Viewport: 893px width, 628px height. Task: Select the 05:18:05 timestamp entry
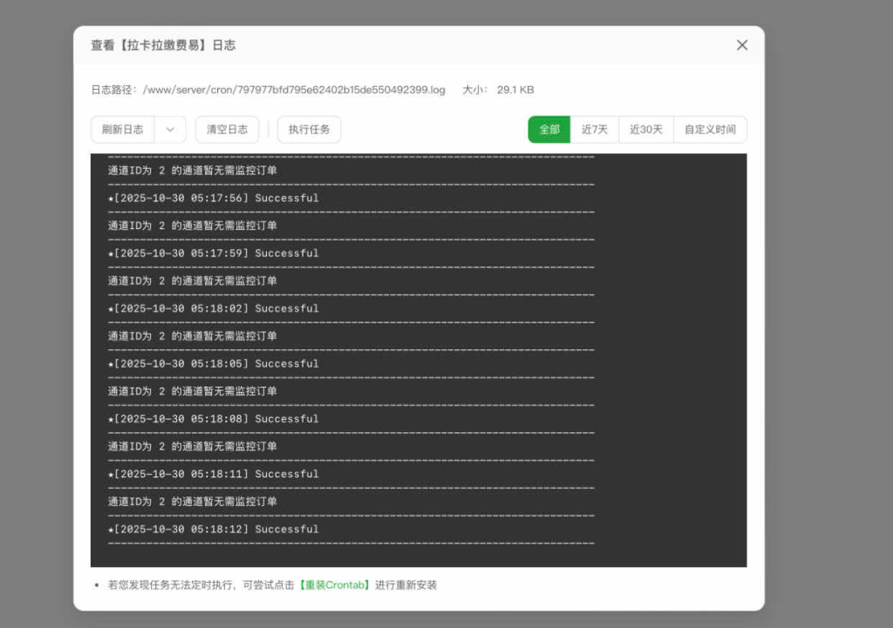tap(215, 363)
